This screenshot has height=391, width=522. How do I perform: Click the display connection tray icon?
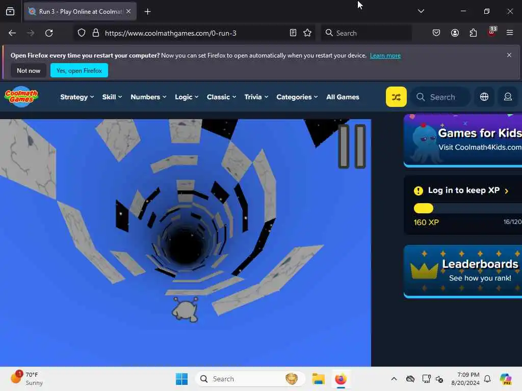[427, 379]
